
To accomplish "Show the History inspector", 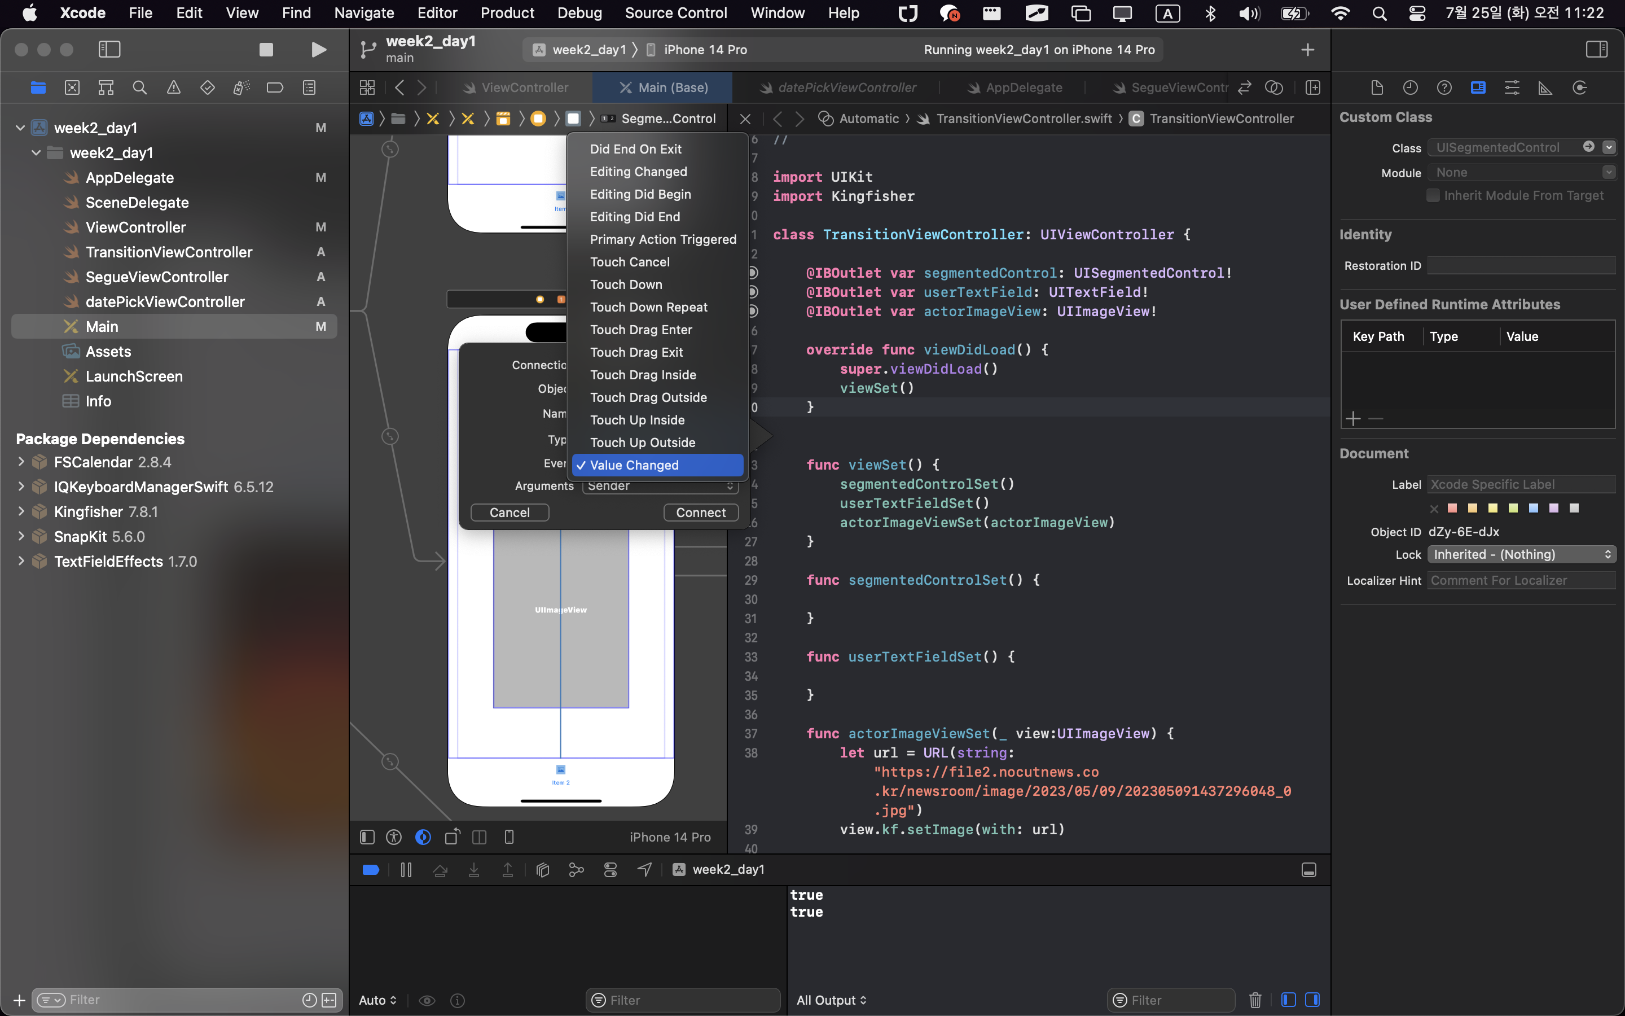I will (x=1410, y=87).
